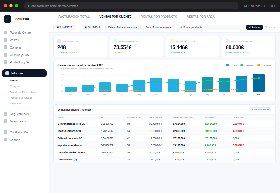Image resolution: width=280 pixels, height=193 pixels.
Task: Go to Ventas por Área tab
Action: (x=201, y=17)
